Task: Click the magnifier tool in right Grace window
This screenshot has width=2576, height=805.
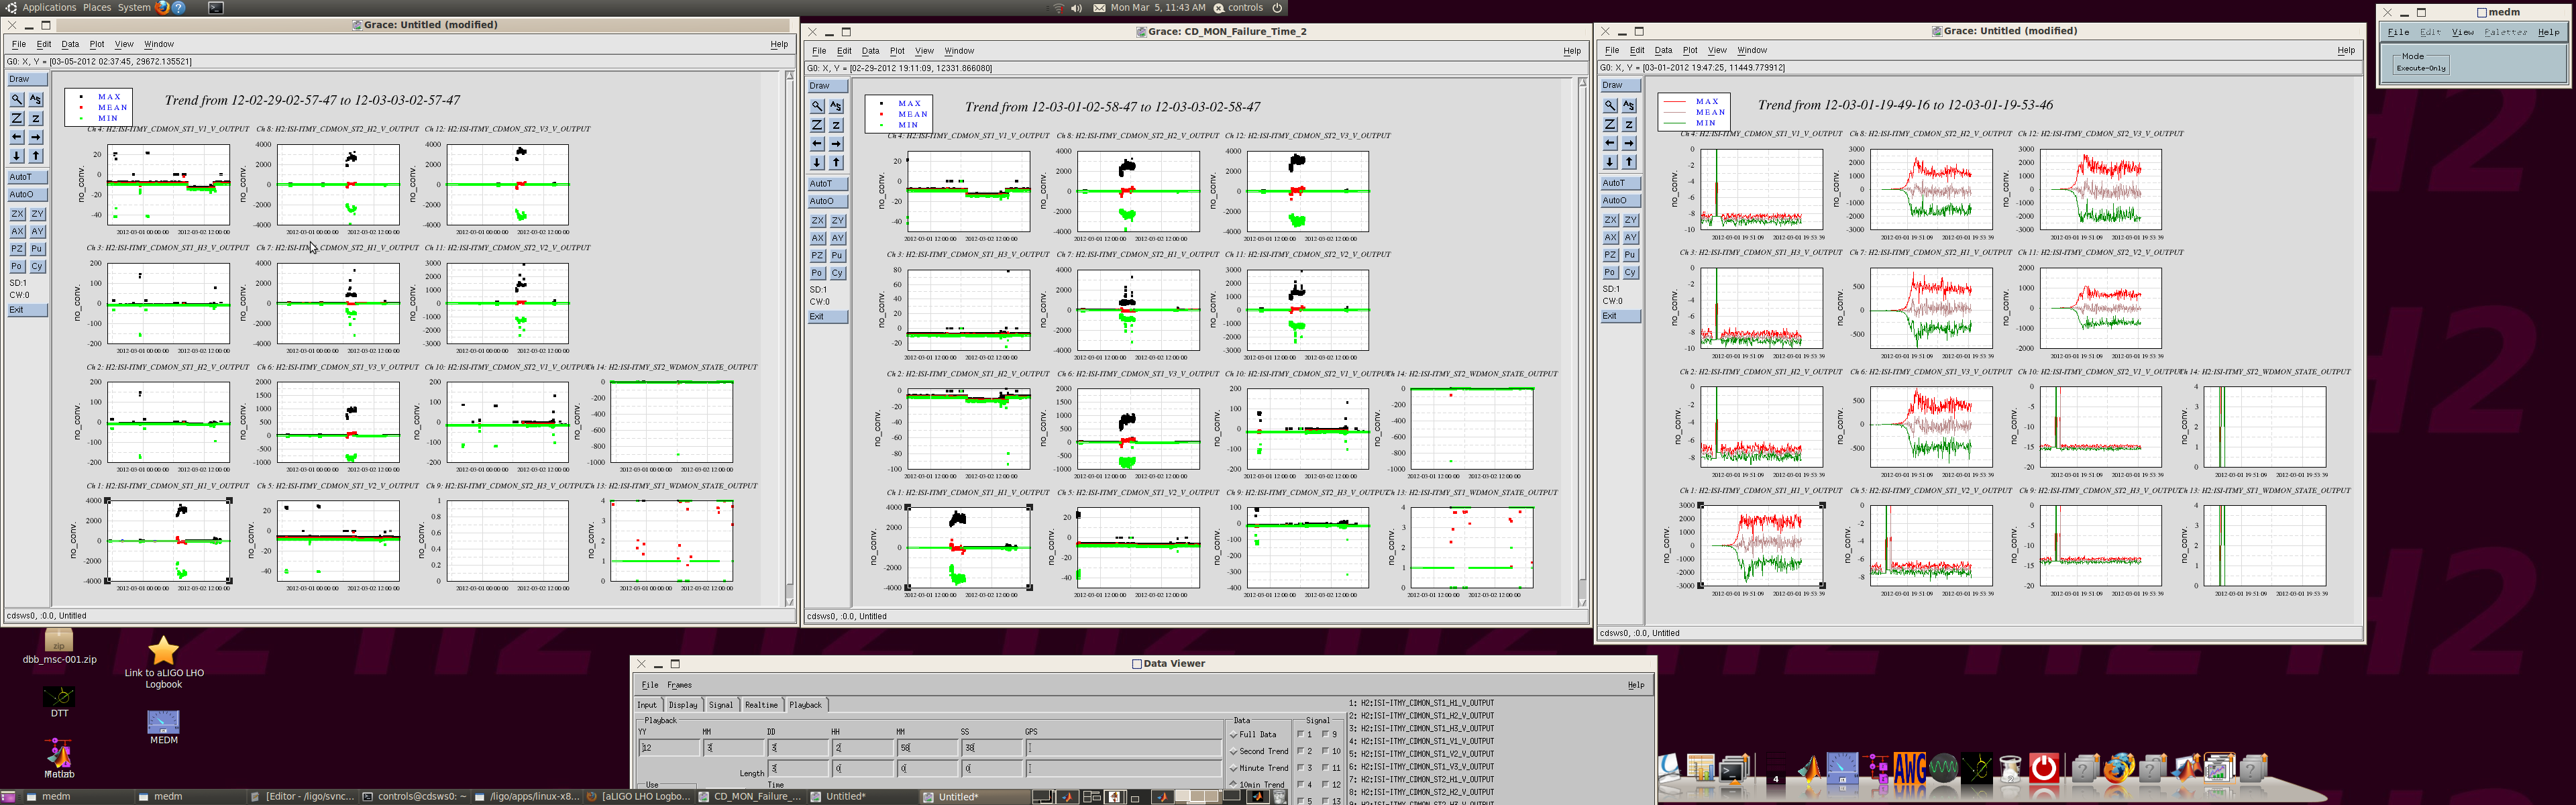Action: pos(1610,105)
